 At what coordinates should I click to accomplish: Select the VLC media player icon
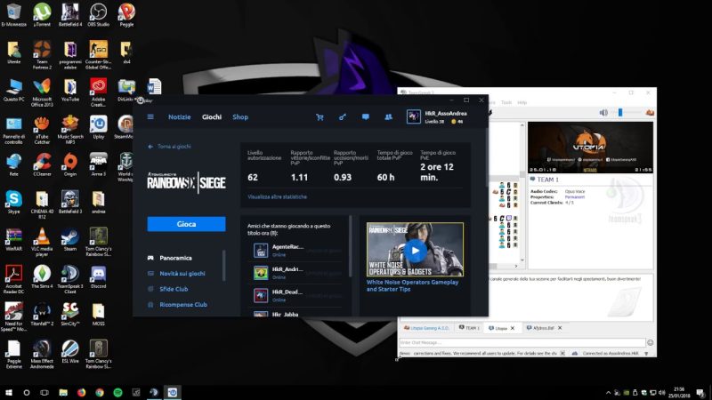tap(42, 242)
